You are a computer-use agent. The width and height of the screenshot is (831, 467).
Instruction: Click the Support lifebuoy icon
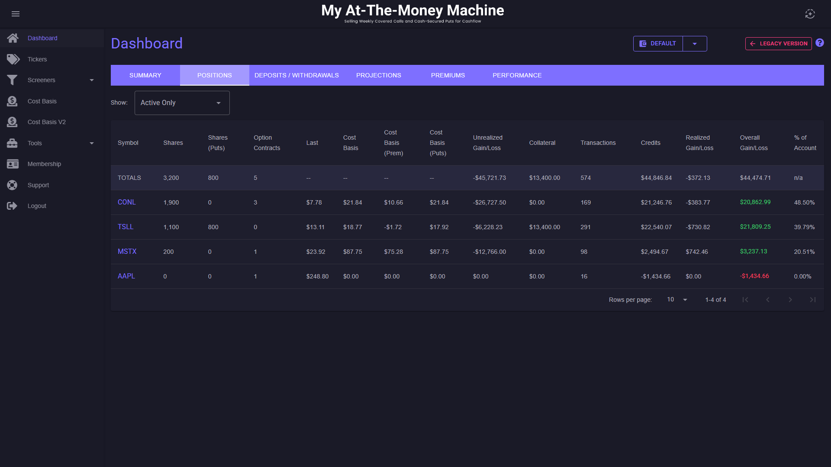coord(12,185)
